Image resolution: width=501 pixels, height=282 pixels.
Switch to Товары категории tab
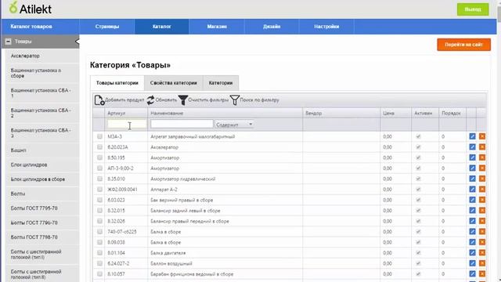point(117,83)
